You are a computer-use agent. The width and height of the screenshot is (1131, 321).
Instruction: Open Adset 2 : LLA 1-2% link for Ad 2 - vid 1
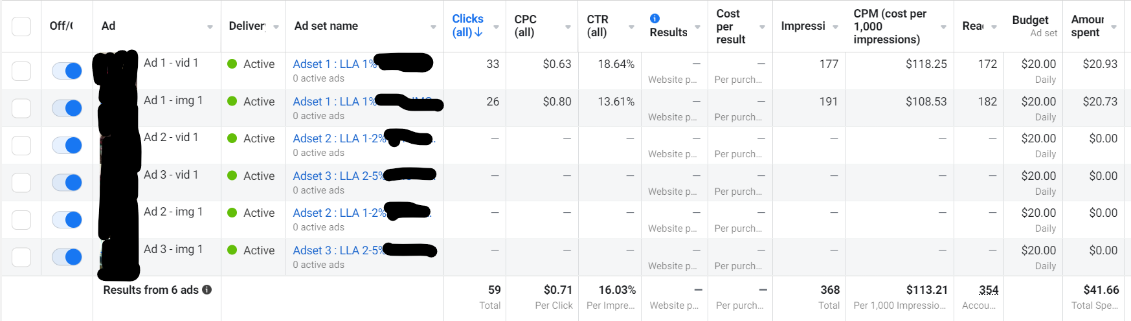[x=339, y=138]
